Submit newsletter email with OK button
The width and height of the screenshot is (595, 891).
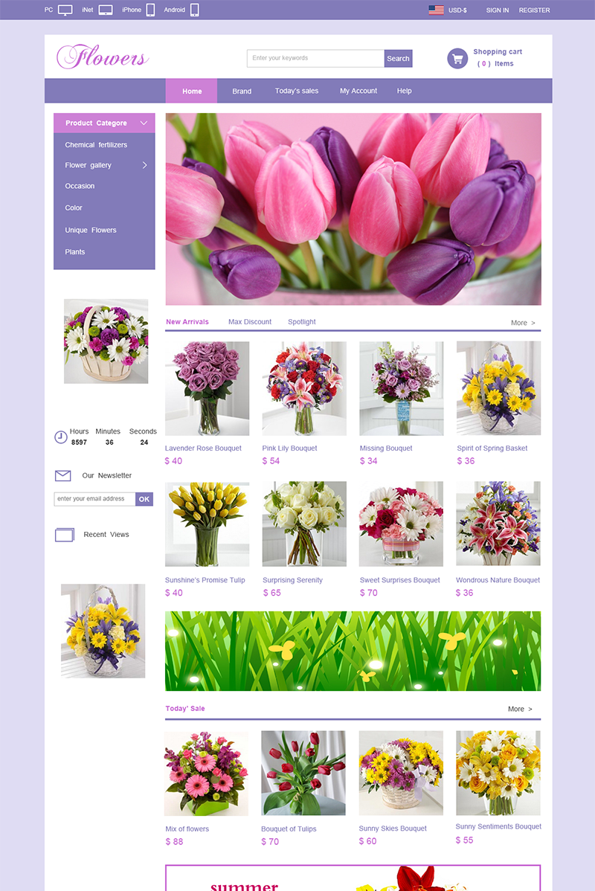pyautogui.click(x=144, y=499)
